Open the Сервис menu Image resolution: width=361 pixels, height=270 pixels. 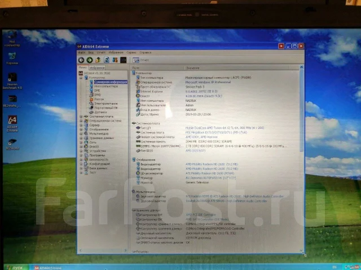[x=131, y=52]
